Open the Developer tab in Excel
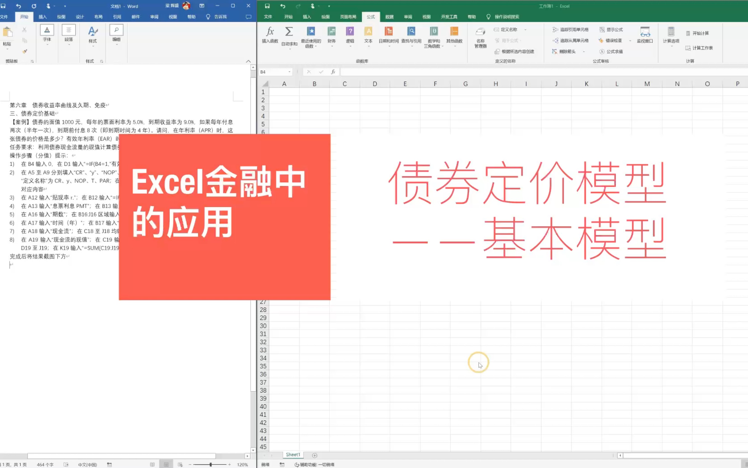The width and height of the screenshot is (748, 468). coord(449,17)
